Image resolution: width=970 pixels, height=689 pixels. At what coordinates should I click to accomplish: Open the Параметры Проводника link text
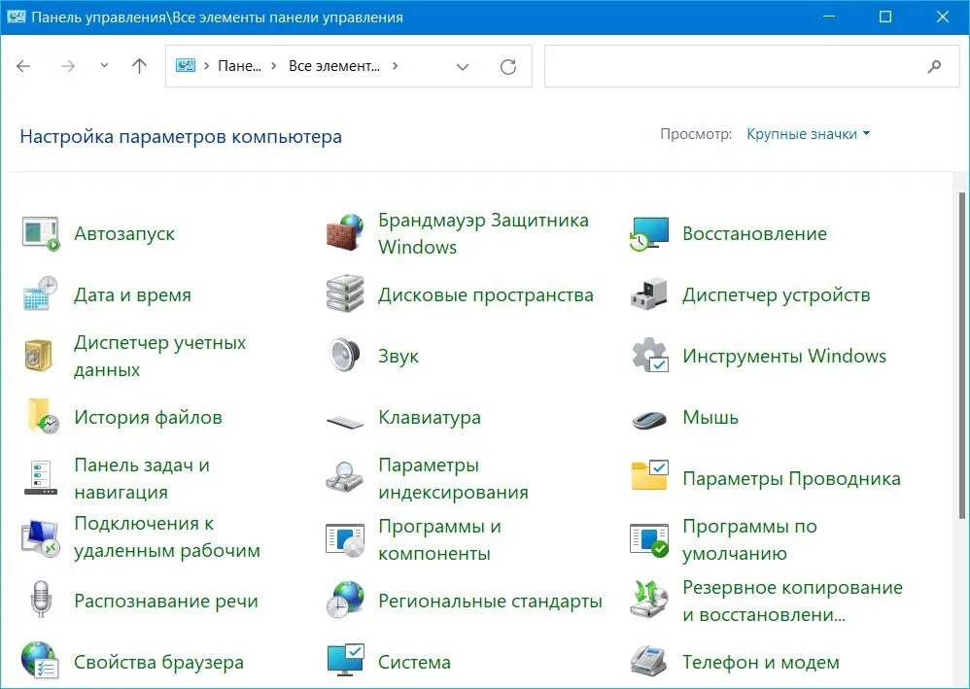(790, 479)
